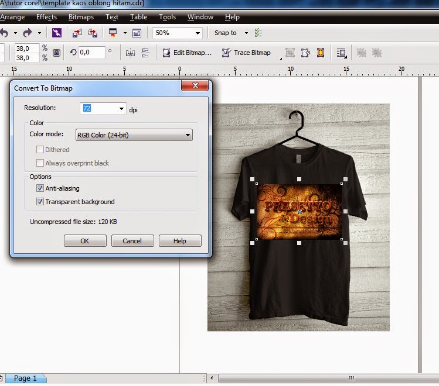This screenshot has height=386, width=439.
Task: Click the t-shirt design image center marker
Action: [x=300, y=212]
